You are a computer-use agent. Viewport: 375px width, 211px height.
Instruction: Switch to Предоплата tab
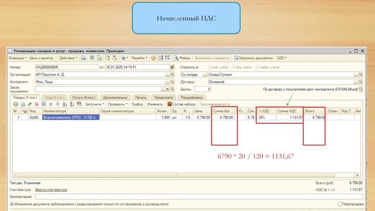pos(163,97)
